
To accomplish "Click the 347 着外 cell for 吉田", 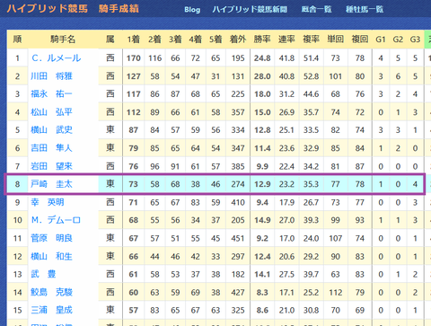I will (238, 148).
